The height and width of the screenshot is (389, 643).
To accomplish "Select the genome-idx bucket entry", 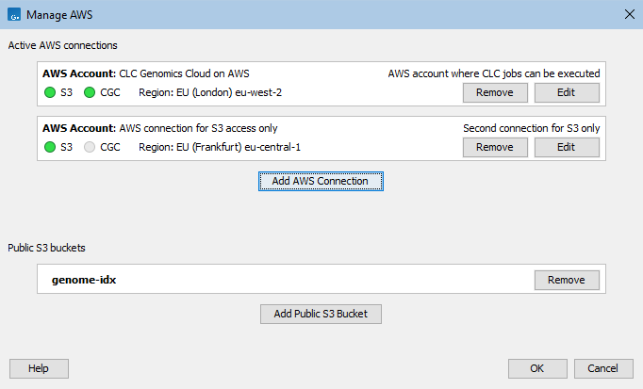I will coord(83,280).
